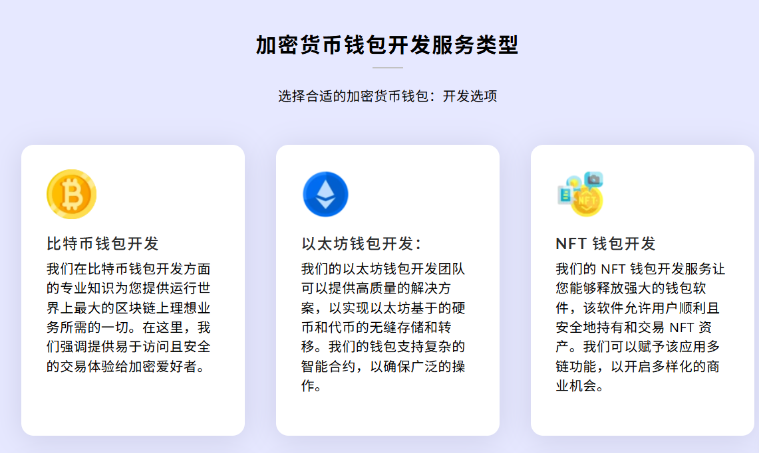Image resolution: width=759 pixels, height=453 pixels.
Task: Select the 比特币钱包开发 card title
Action: (x=102, y=244)
